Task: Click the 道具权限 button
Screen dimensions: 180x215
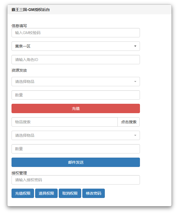Action: tap(46, 193)
